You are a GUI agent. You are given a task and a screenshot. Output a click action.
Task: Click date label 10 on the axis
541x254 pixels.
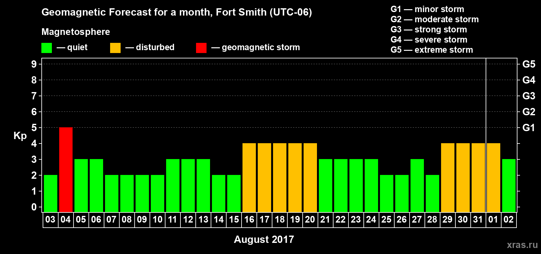click(x=157, y=220)
